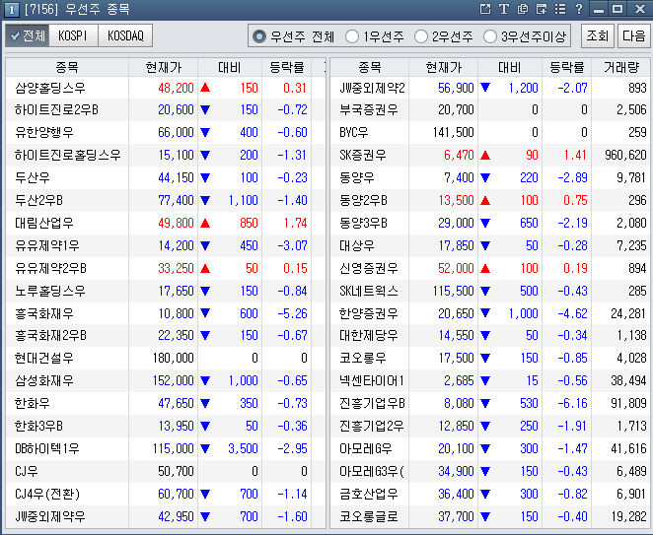Select the 2우선주 radio button

click(421, 36)
